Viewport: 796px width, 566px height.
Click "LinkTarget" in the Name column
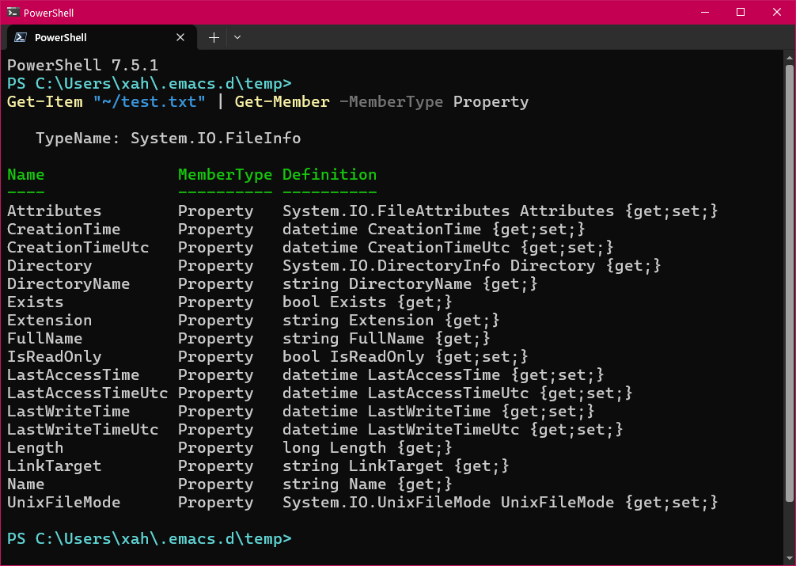tap(55, 466)
